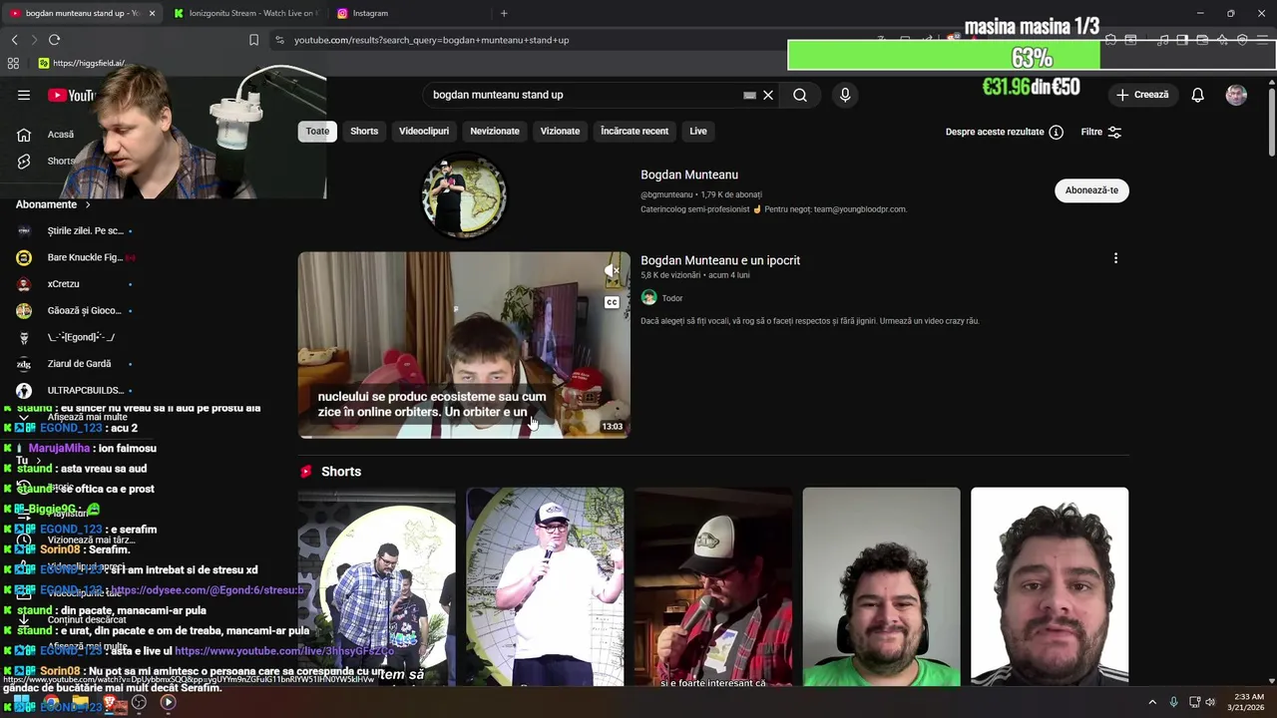Image resolution: width=1277 pixels, height=718 pixels.
Task: Open the Short with man in white shirt and cap
Action: pyautogui.click(x=545, y=586)
